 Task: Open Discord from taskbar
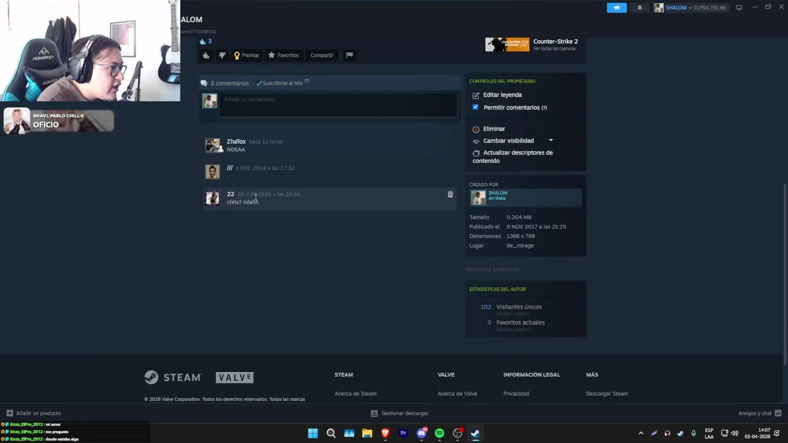tap(422, 433)
